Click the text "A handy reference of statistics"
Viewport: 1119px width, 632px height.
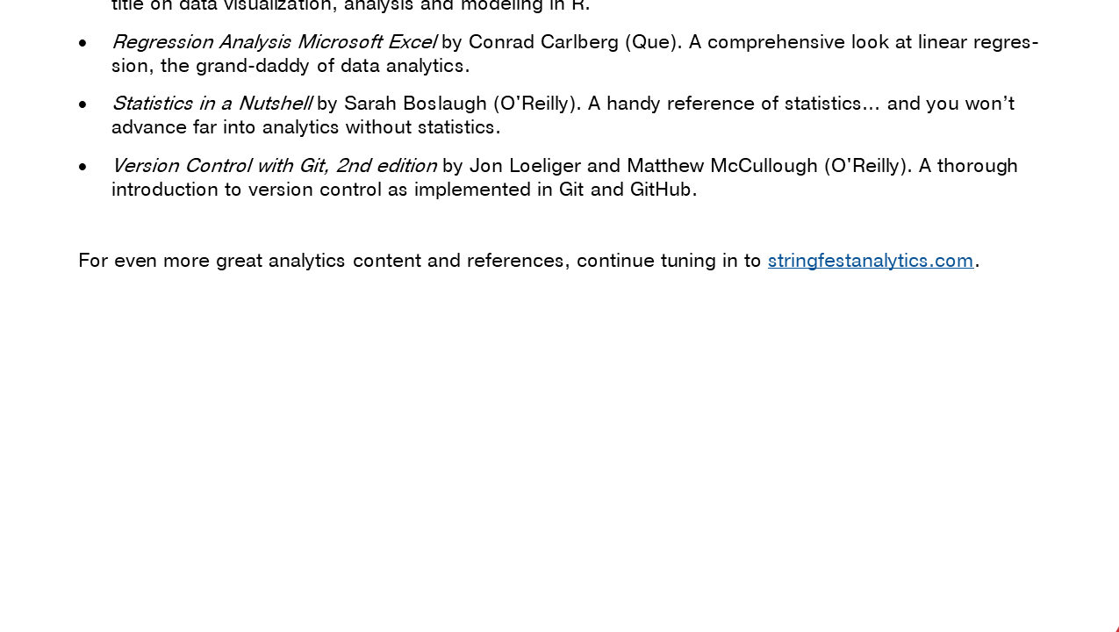[724, 104]
